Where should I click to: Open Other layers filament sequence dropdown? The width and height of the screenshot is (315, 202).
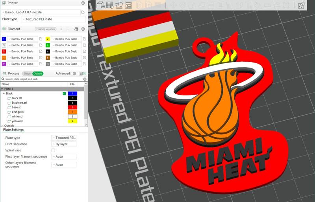(x=64, y=165)
